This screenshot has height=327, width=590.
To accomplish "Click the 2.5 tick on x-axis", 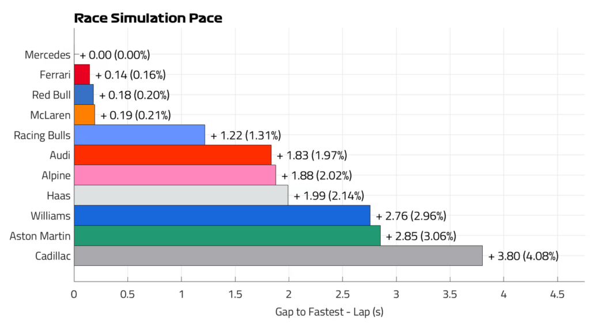I will pyautogui.click(x=342, y=294).
